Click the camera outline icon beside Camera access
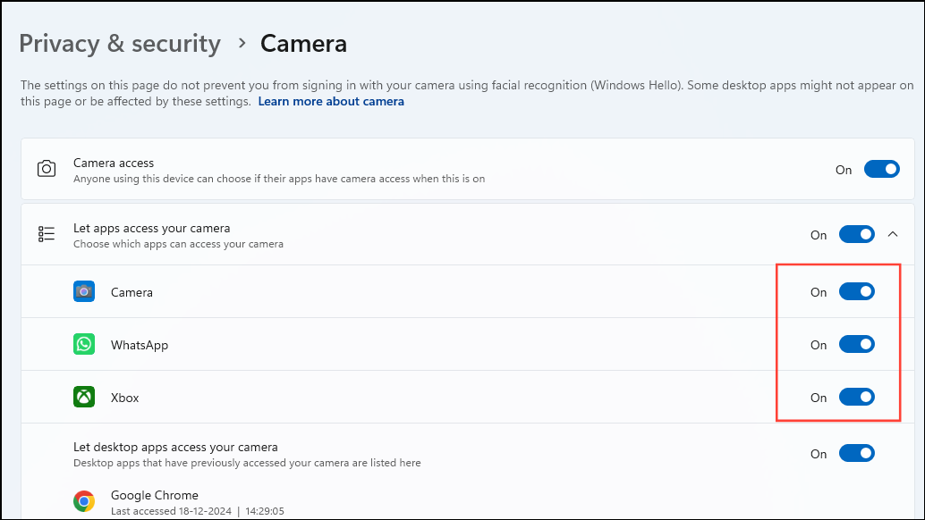This screenshot has height=520, width=925. (47, 169)
